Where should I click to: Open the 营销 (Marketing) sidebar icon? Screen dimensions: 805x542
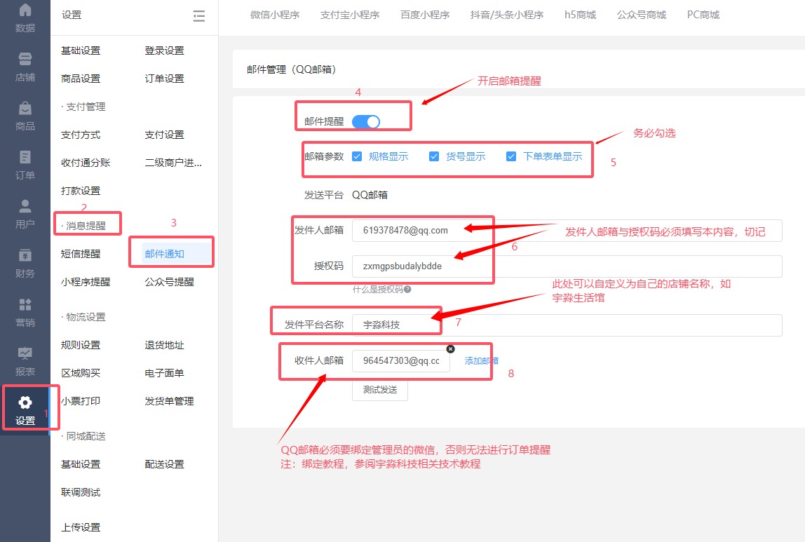25,312
